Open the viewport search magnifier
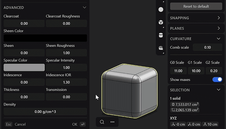Screen dimensions: 226x129 [x=102, y=122]
